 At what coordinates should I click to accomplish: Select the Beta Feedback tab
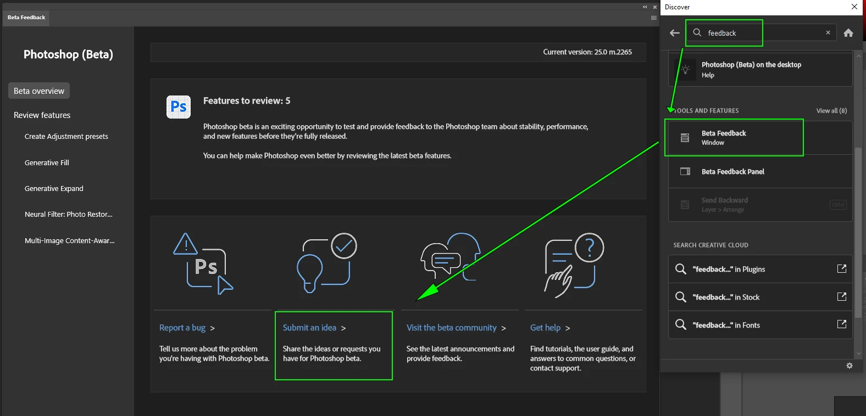26,18
